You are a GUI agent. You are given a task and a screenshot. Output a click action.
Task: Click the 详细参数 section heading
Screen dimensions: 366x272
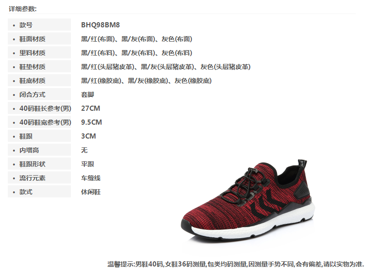coord(23,9)
